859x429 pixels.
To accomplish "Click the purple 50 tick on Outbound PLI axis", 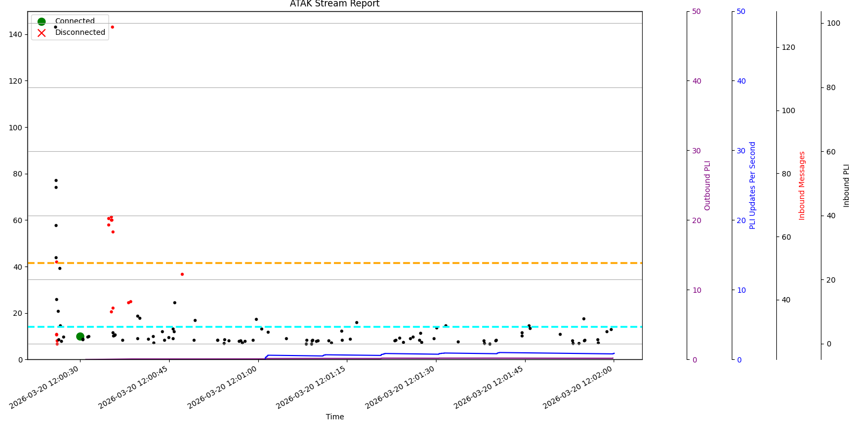I will (x=696, y=11).
